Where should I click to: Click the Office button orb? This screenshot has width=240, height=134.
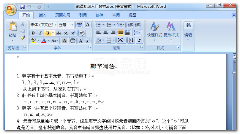(11, 10)
